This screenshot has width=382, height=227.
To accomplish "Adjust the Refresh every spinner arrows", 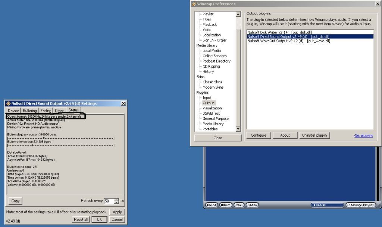I will coord(116,201).
